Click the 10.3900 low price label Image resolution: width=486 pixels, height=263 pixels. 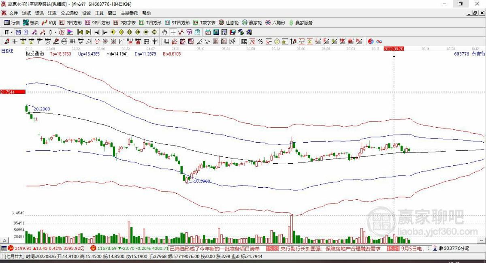coord(202,181)
